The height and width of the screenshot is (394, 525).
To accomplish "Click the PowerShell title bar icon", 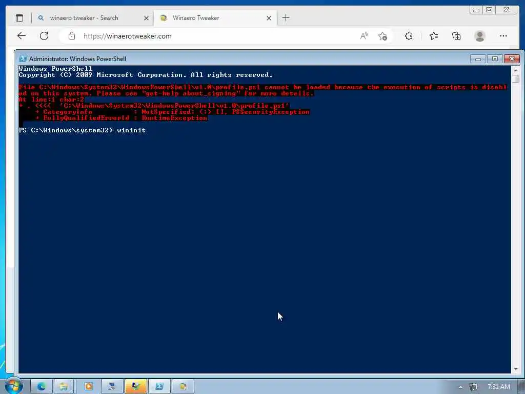I will coord(23,58).
